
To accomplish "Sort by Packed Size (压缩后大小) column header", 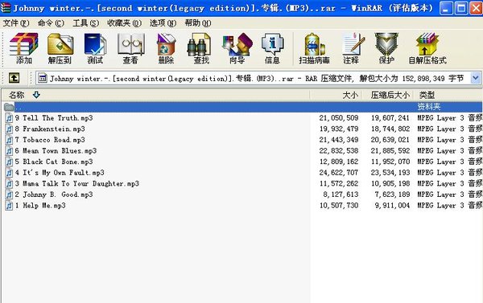I will click(x=387, y=95).
